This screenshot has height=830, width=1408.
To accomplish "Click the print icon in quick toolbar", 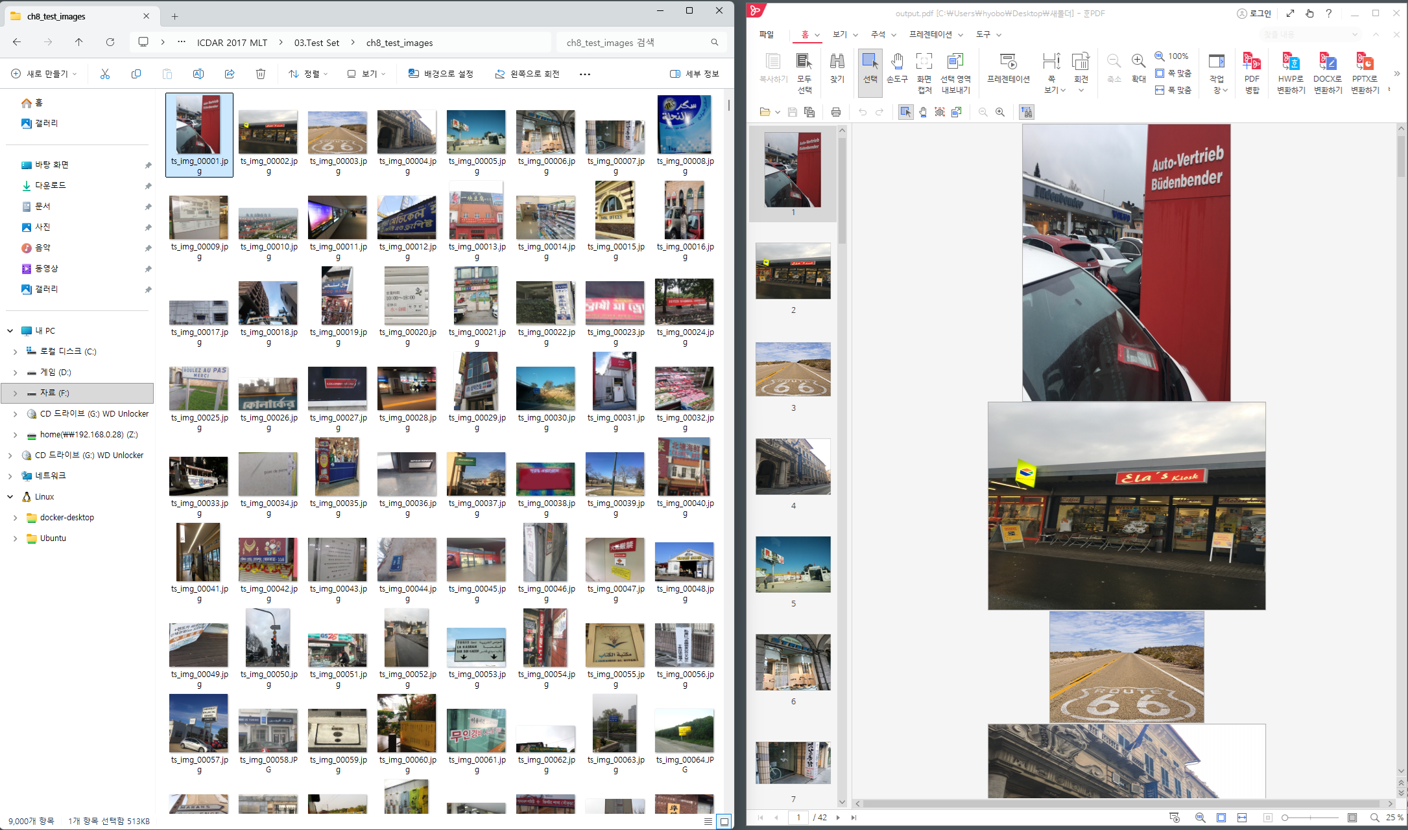I will pos(836,112).
